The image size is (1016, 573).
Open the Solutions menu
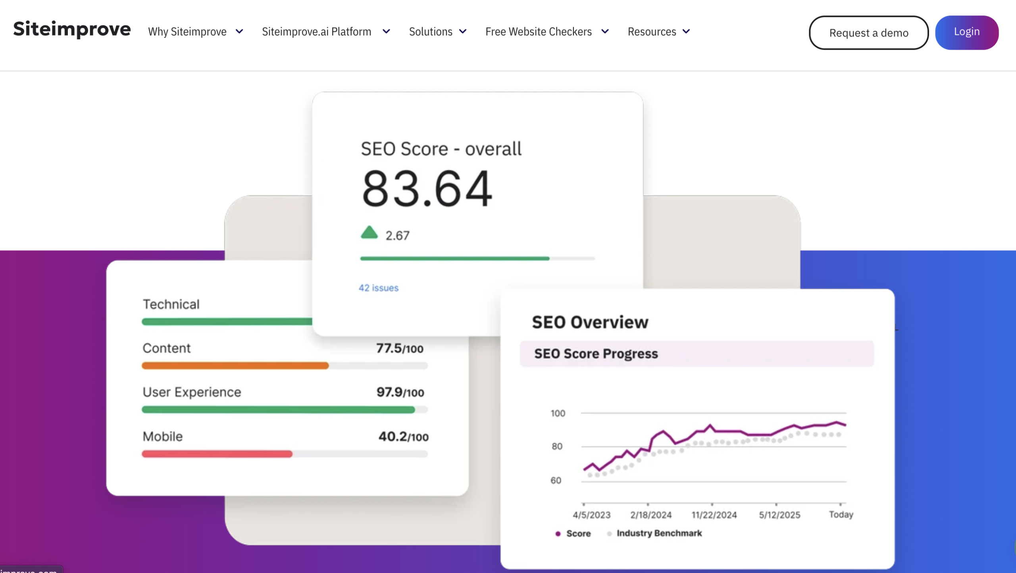431,32
